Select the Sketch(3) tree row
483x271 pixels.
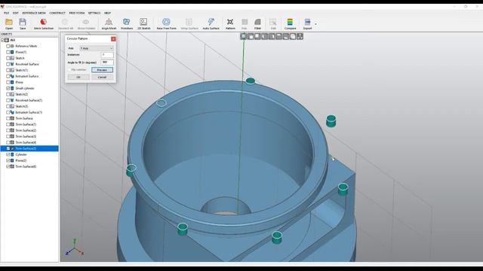click(x=29, y=106)
